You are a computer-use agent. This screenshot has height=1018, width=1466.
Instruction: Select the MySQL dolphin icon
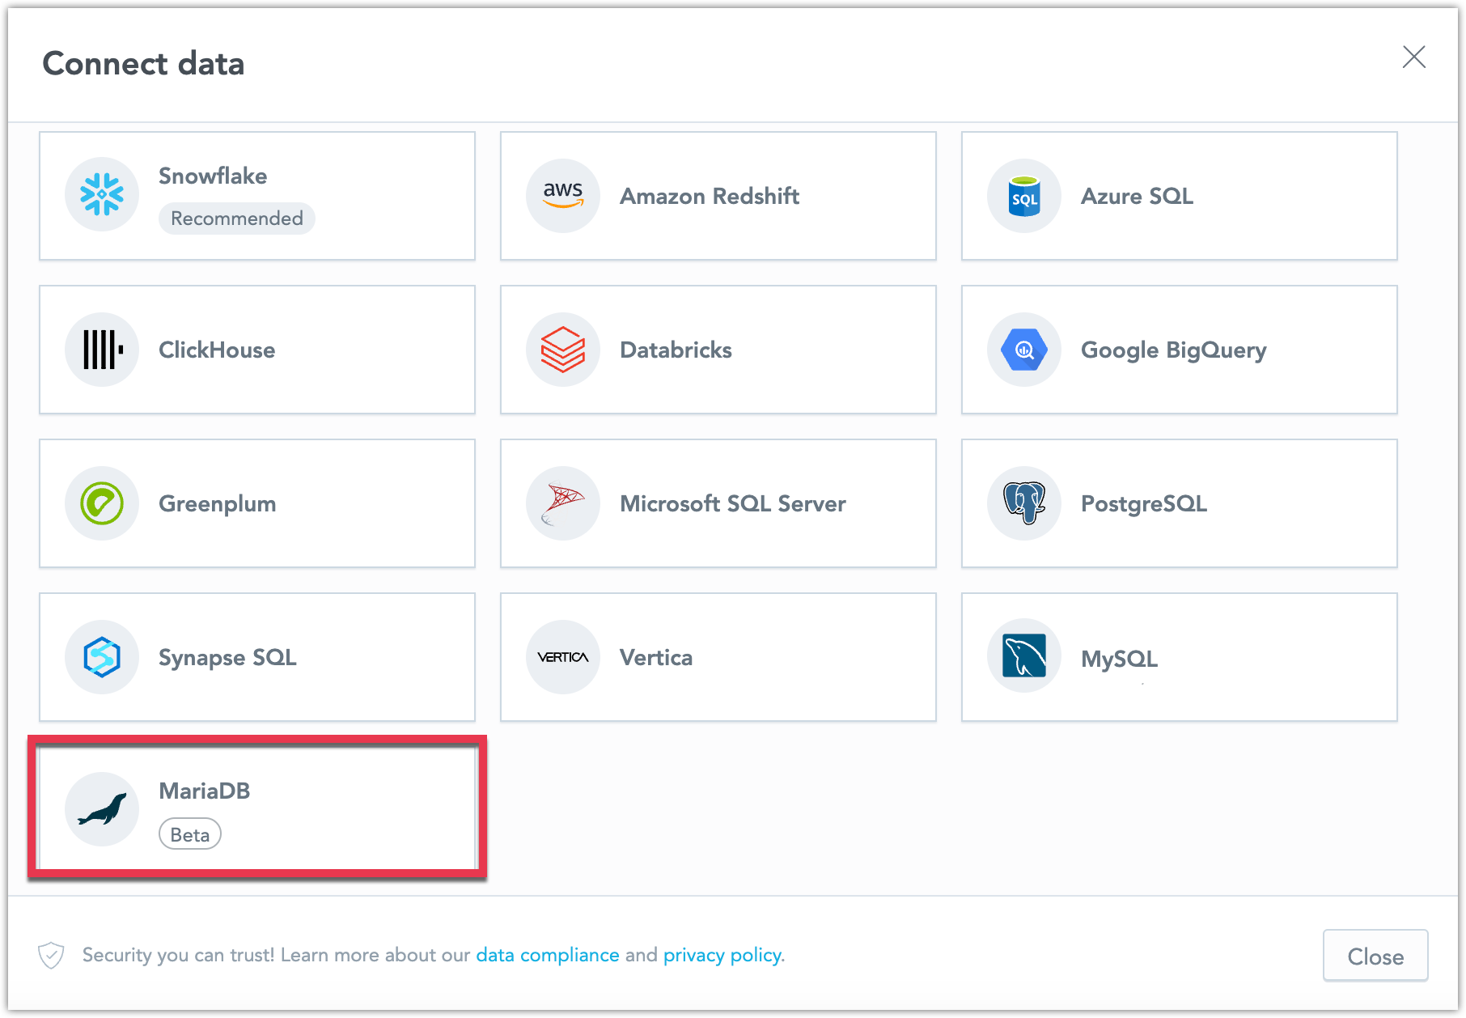click(1023, 655)
